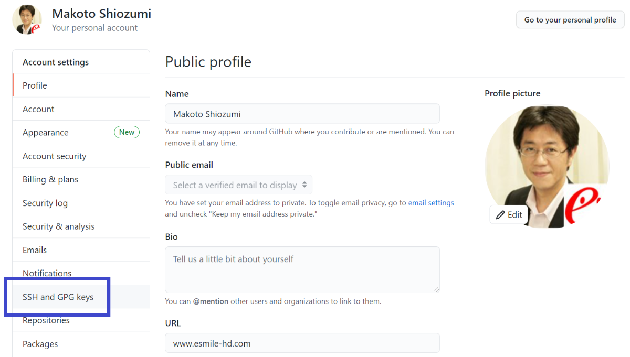This screenshot has height=357, width=630.
Task: Click the small avatar next to Makoto Shiozumi
Action: pos(27,20)
